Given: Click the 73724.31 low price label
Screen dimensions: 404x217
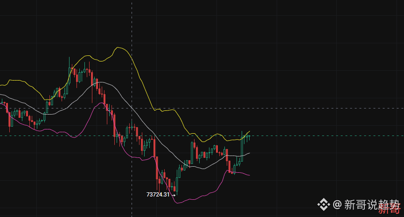Looking at the screenshot, I should point(158,195).
